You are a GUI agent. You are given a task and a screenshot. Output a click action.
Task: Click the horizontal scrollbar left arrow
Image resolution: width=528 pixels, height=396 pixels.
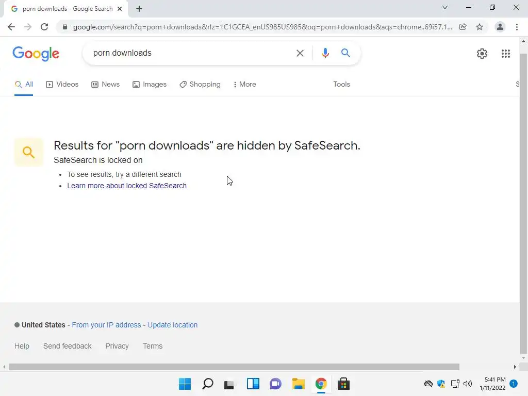(4, 367)
